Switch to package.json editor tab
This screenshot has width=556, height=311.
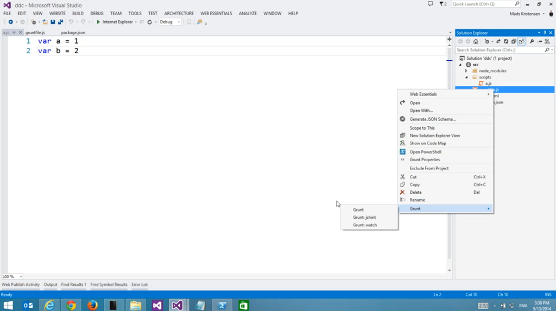[x=73, y=33]
